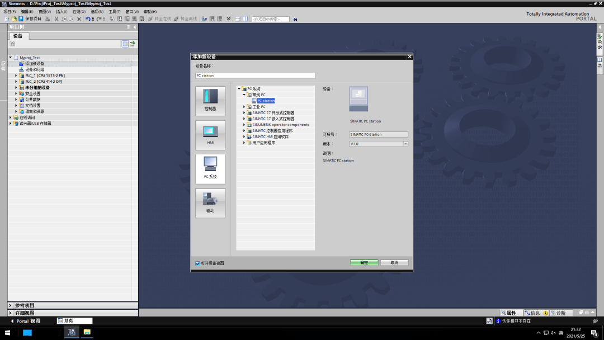This screenshot has width=604, height=340.
Task: Open the 在线(O) menu
Action: click(x=79, y=12)
